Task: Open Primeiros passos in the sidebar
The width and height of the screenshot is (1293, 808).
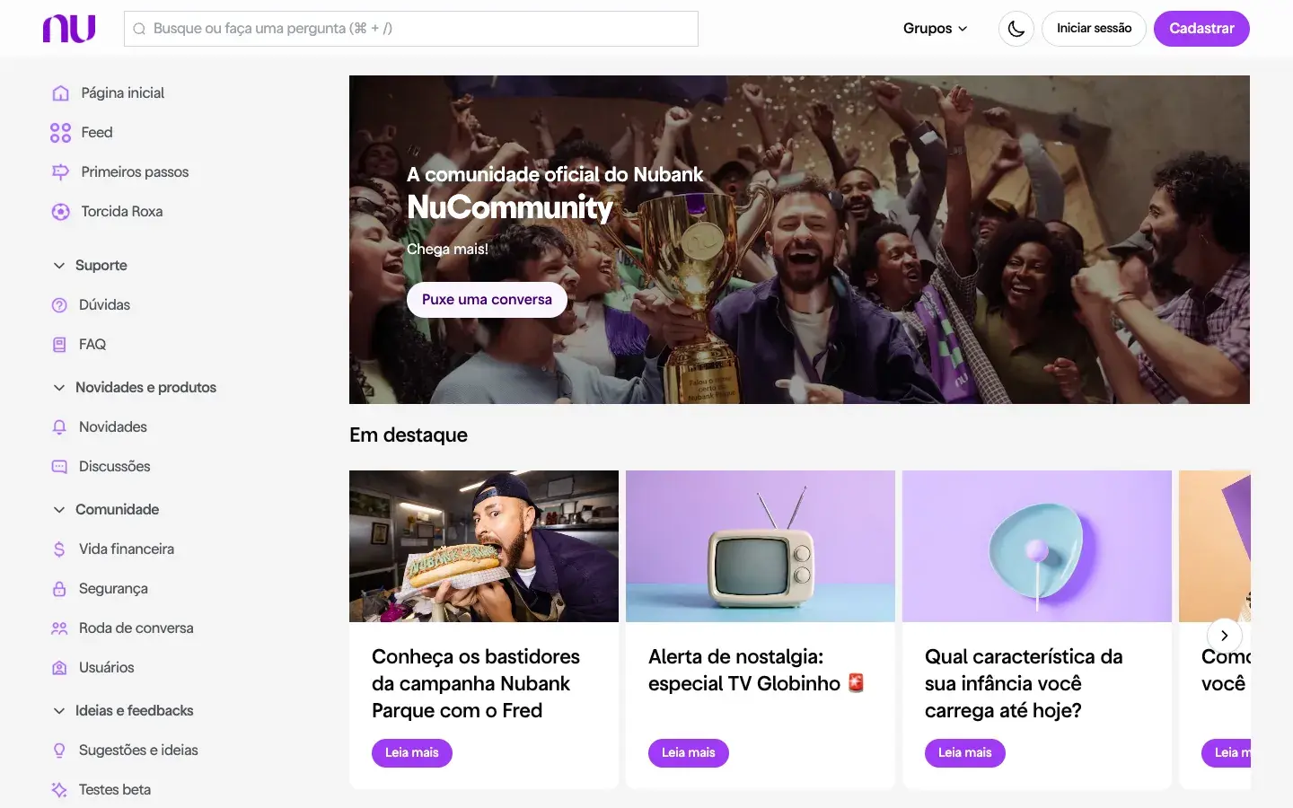Action: tap(135, 172)
